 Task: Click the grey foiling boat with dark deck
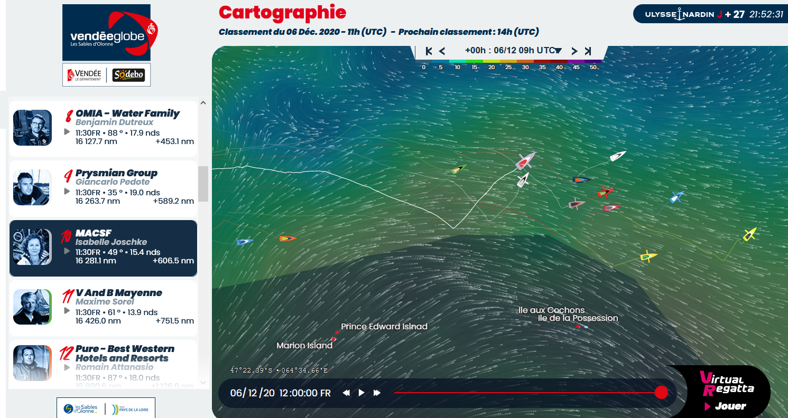pyautogui.click(x=577, y=203)
